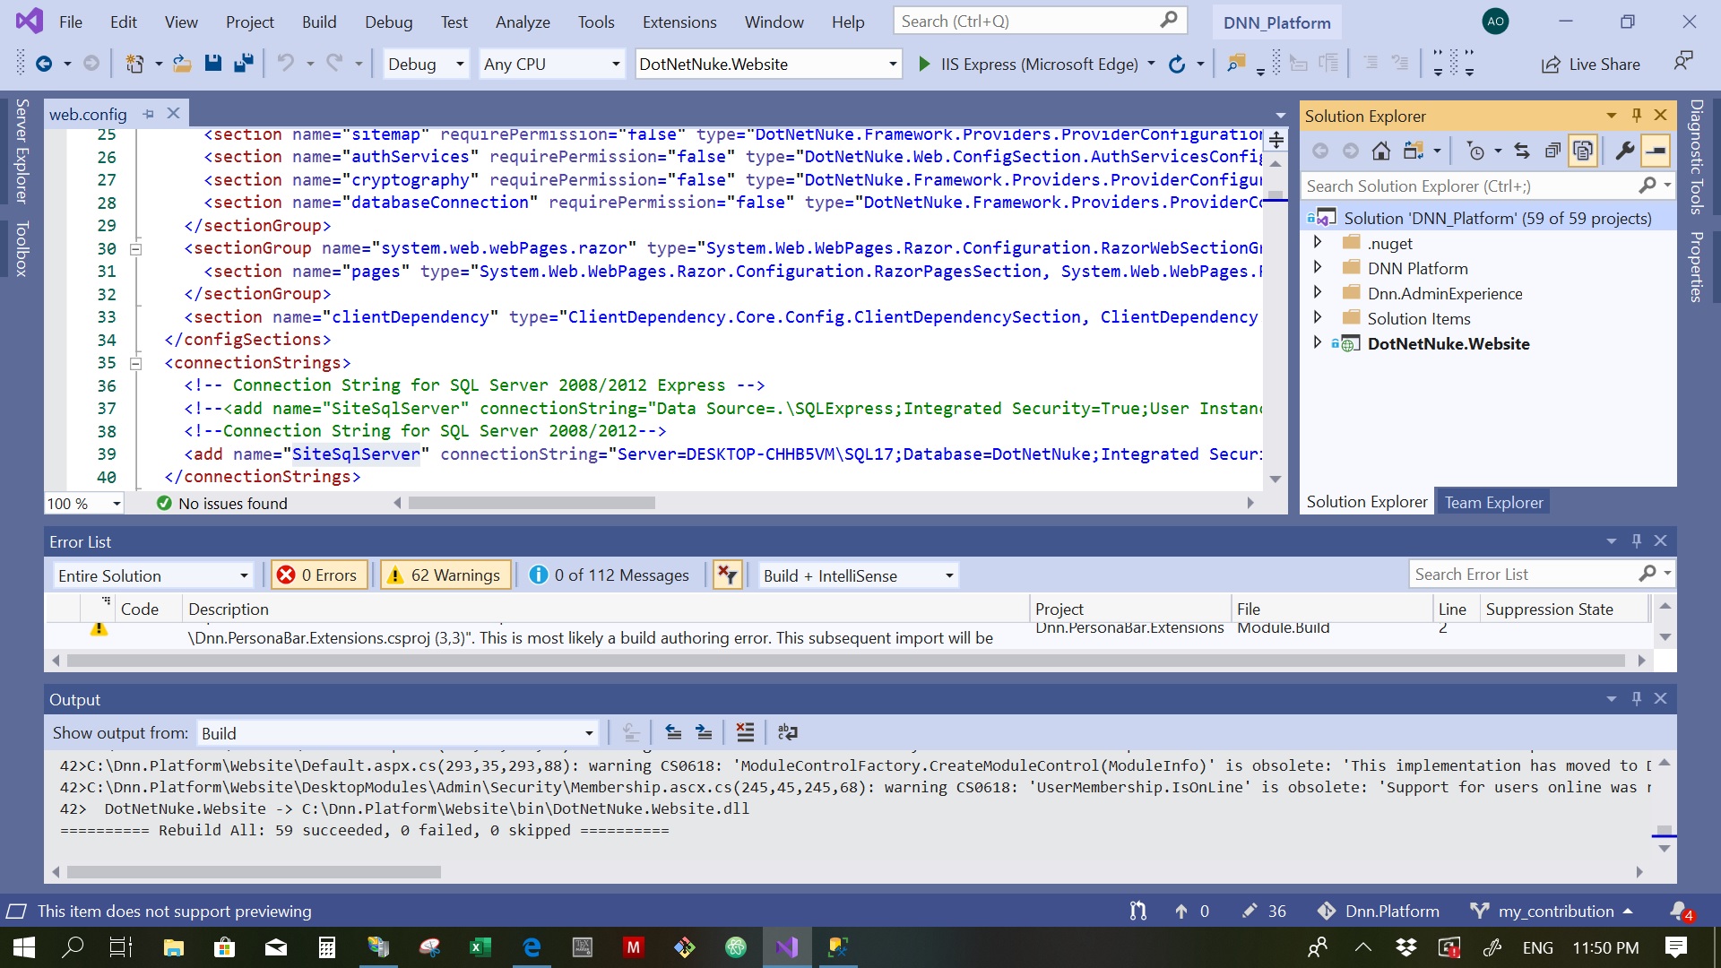The height and width of the screenshot is (968, 1721).
Task: Start a Live Share session
Action: (x=1591, y=64)
